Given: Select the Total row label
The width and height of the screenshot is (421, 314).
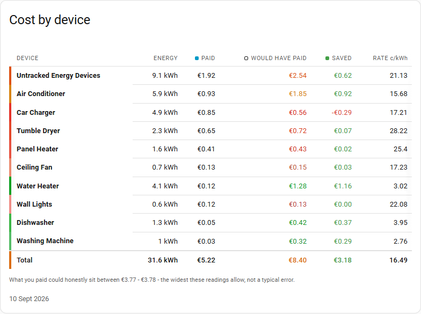Looking at the screenshot, I should (x=25, y=260).
